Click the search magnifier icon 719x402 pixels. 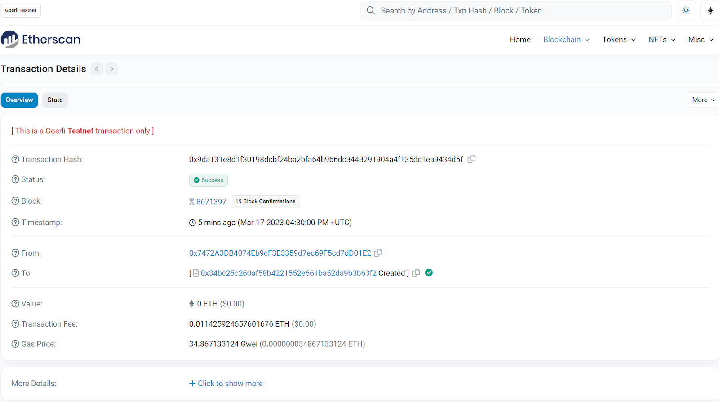[371, 10]
